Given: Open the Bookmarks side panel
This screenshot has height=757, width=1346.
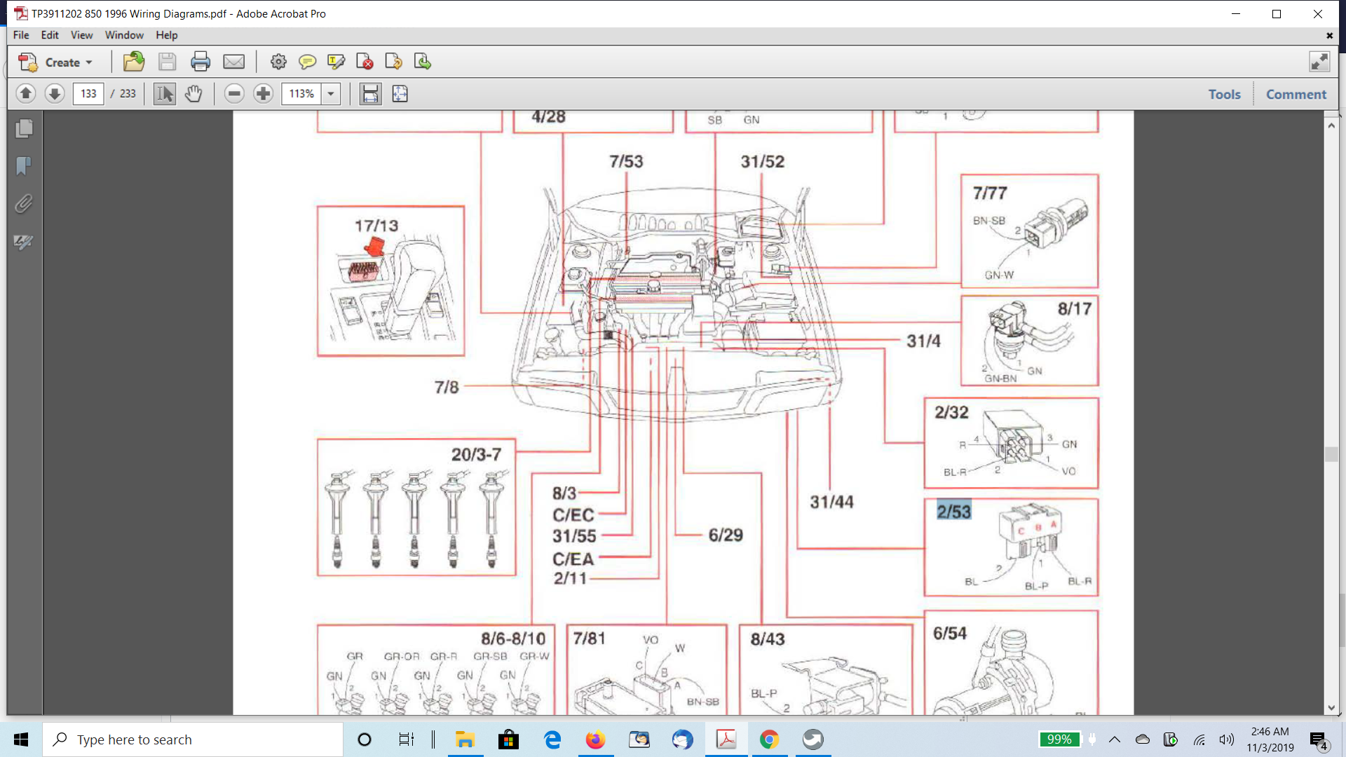Looking at the screenshot, I should point(24,166).
